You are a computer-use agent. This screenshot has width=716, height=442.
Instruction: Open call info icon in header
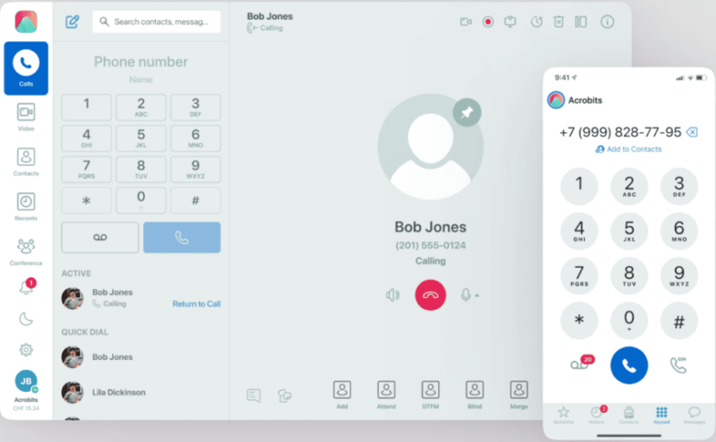coord(607,22)
